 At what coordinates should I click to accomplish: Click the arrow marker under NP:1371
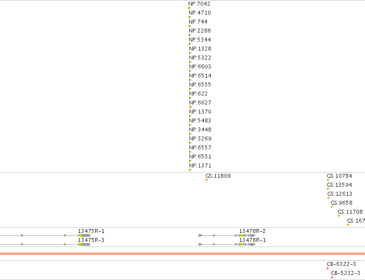[x=190, y=170]
